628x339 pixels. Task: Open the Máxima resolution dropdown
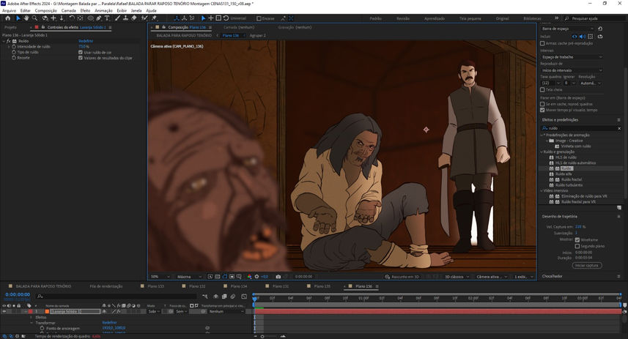189,277
